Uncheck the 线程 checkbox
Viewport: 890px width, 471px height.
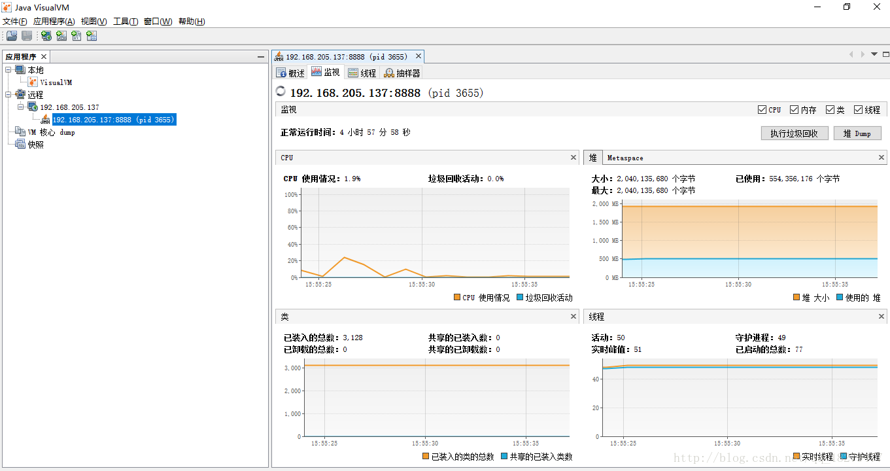click(858, 110)
